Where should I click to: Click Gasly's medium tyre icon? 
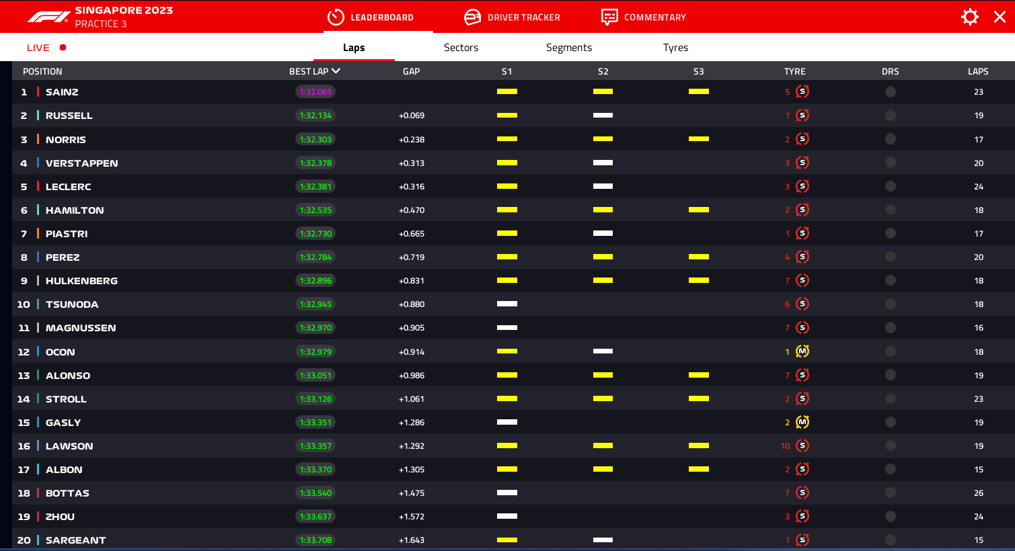point(802,422)
